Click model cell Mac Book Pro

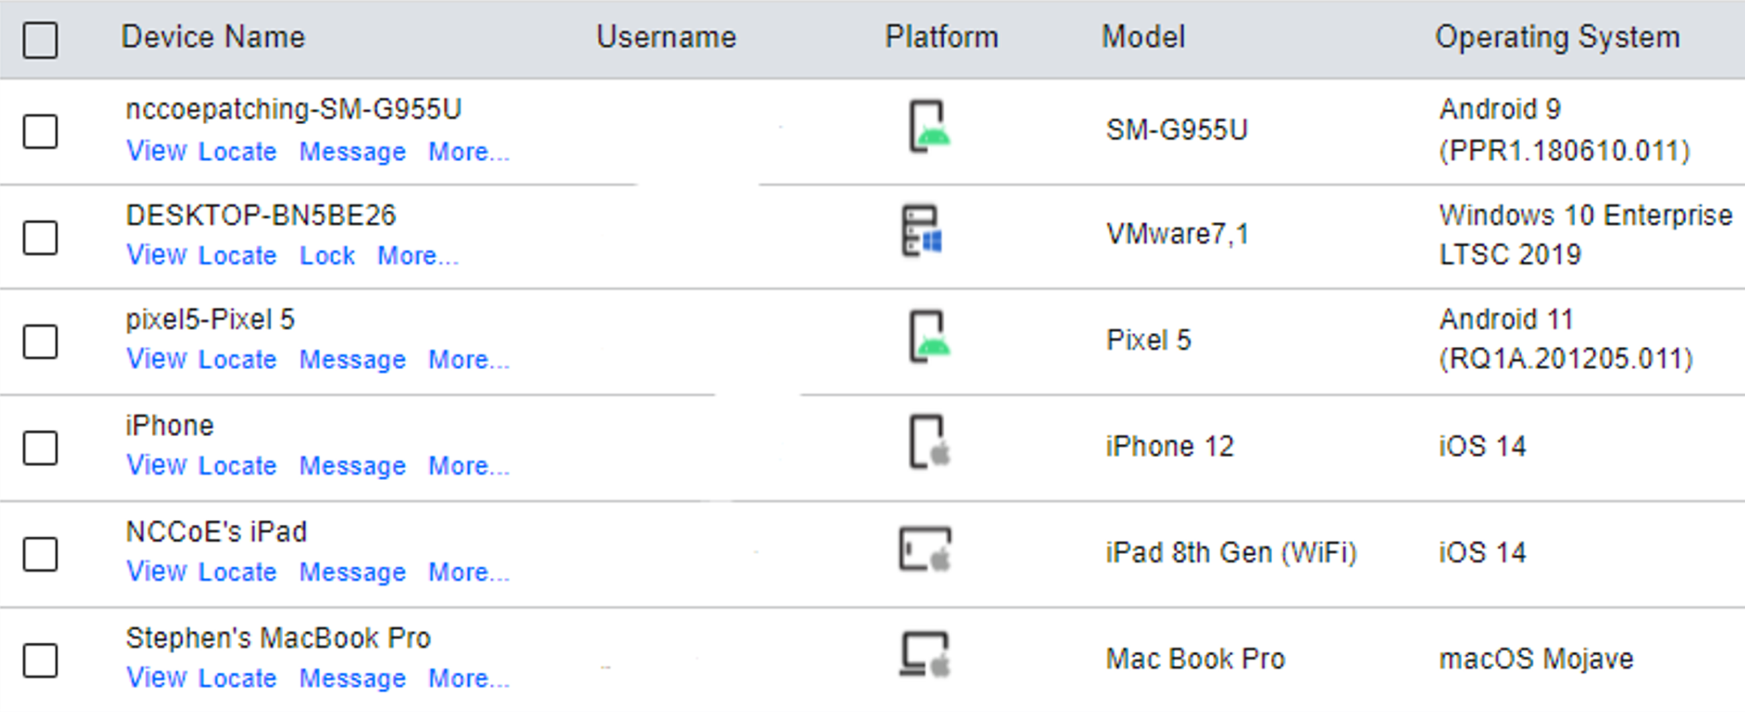pyautogui.click(x=1196, y=659)
